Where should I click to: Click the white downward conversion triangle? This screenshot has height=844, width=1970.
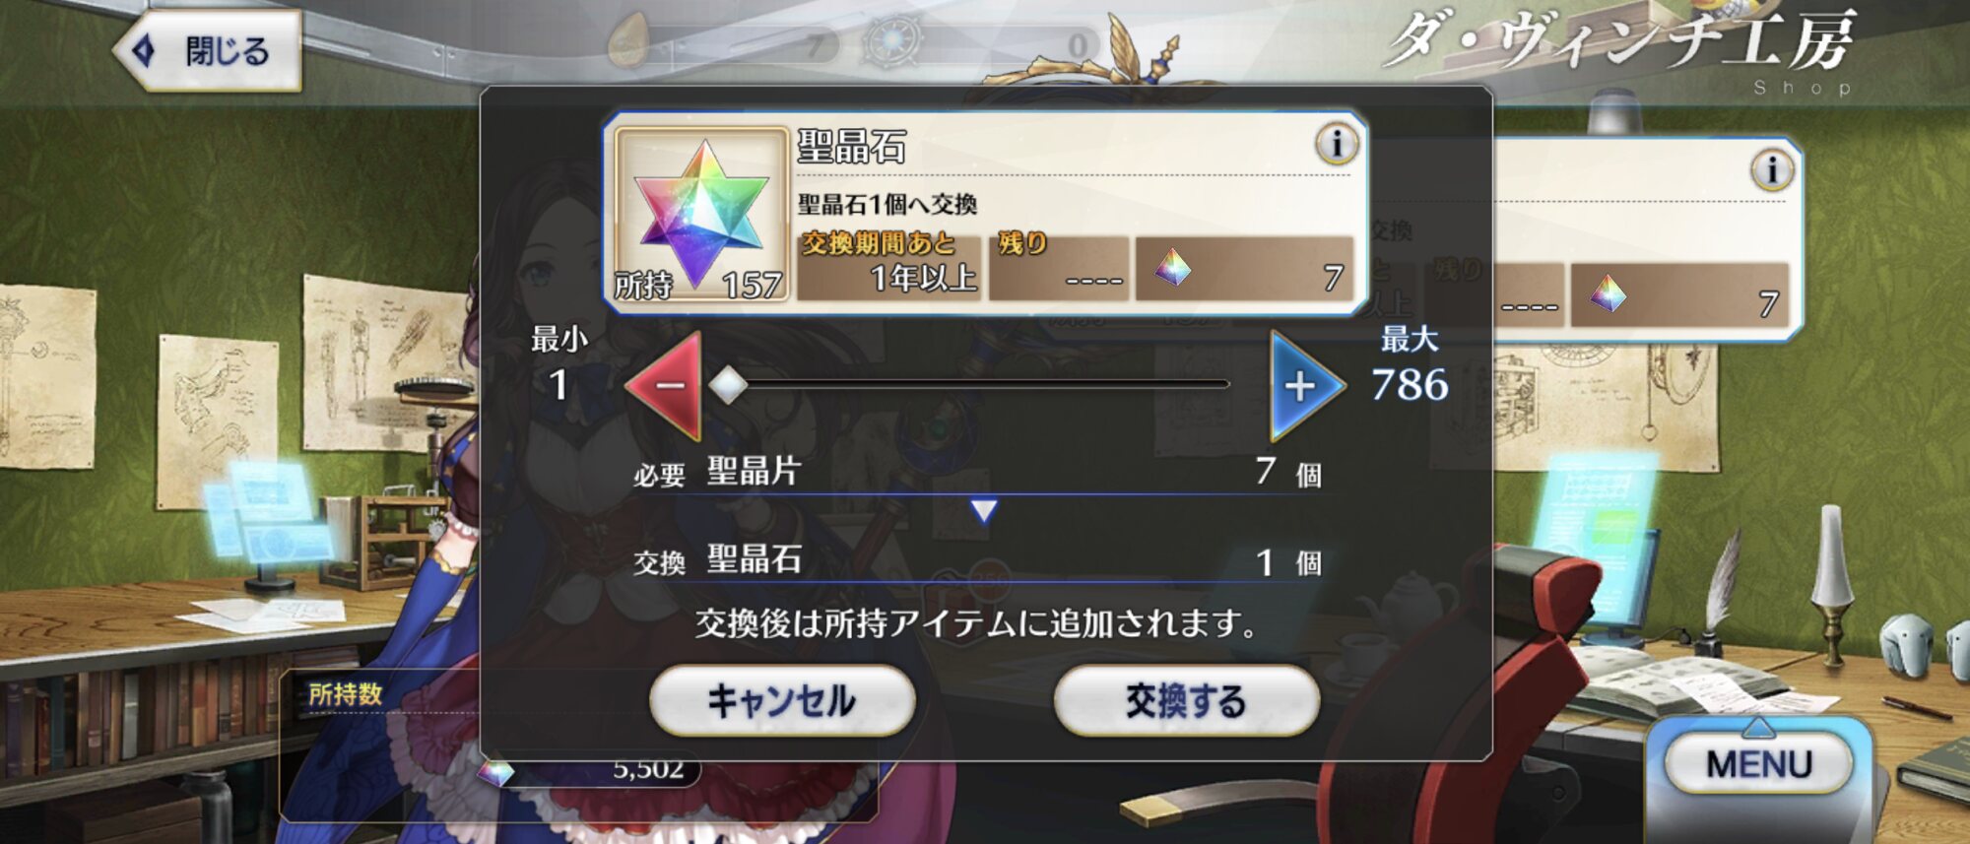[983, 510]
